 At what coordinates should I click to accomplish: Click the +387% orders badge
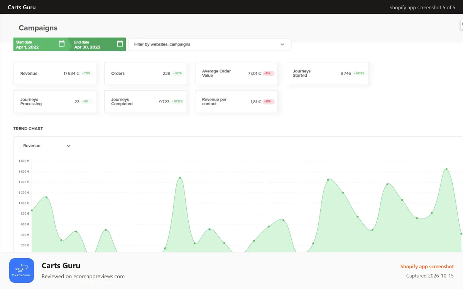(177, 73)
